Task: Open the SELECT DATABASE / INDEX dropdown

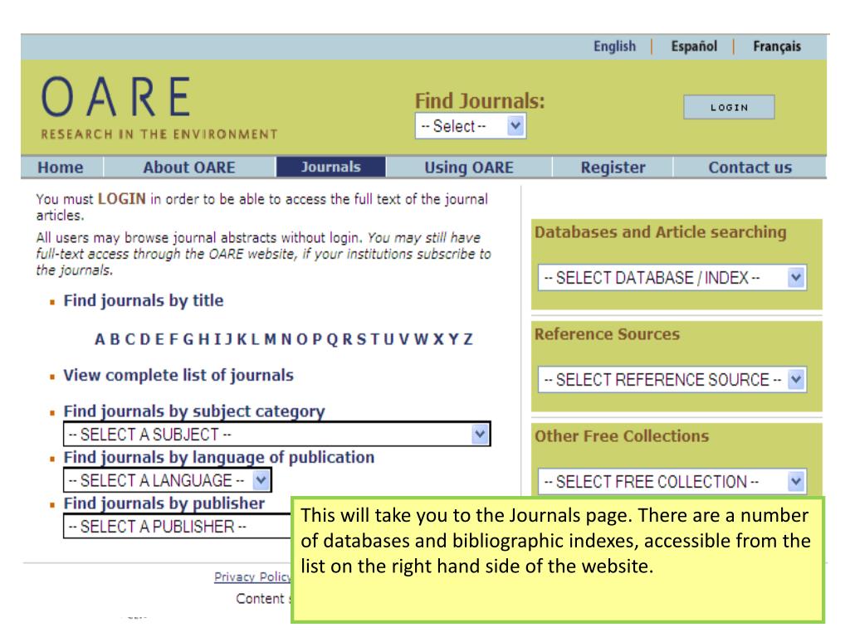Action: [x=672, y=278]
